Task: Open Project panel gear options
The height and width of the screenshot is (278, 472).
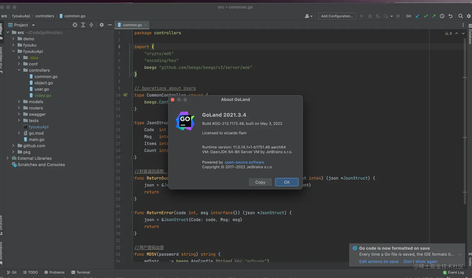Action: point(101,25)
